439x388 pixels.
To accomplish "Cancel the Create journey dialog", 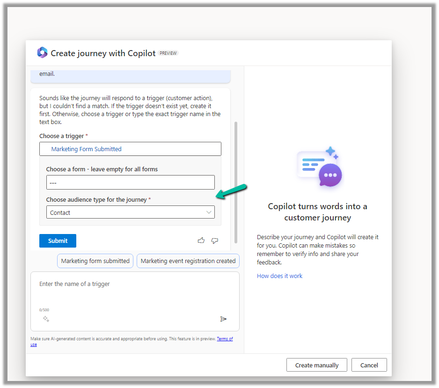I will click(369, 365).
